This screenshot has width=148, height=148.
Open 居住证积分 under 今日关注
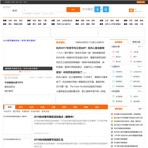point(10,87)
